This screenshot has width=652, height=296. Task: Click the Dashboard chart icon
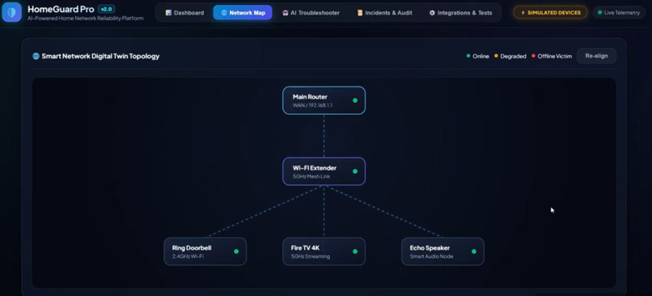coord(168,13)
